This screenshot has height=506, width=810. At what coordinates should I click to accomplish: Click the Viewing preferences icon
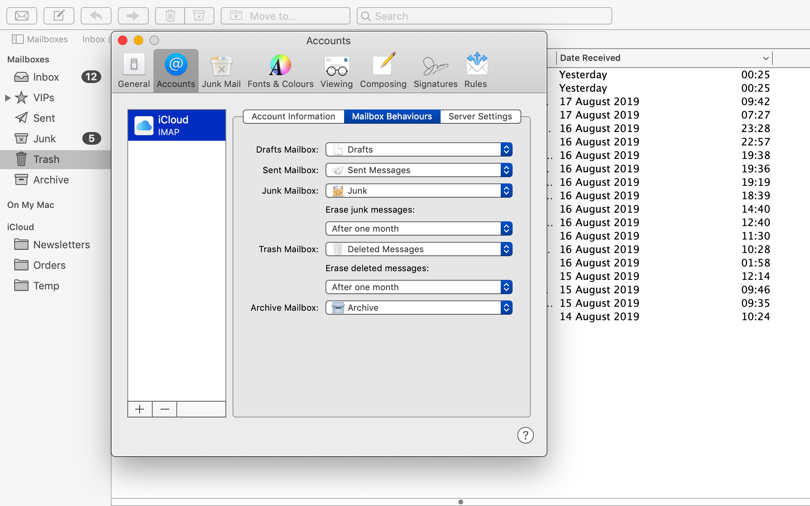click(x=336, y=70)
